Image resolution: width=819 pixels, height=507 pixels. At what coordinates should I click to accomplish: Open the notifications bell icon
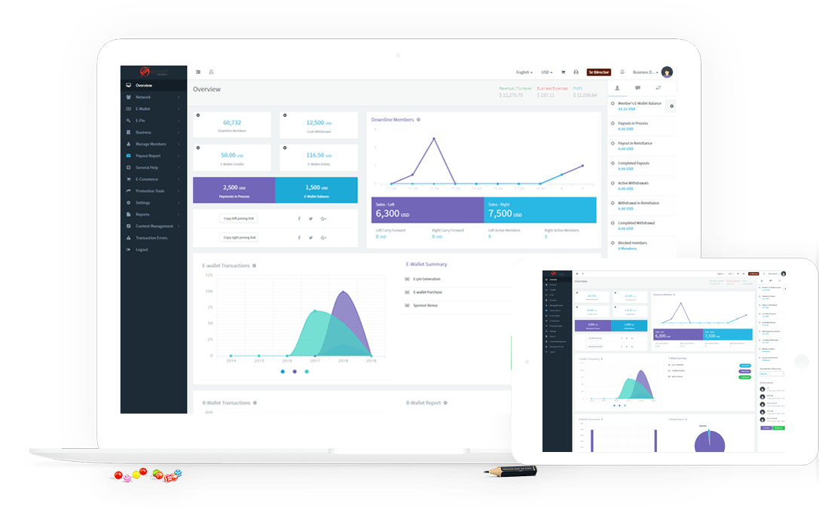[x=622, y=72]
